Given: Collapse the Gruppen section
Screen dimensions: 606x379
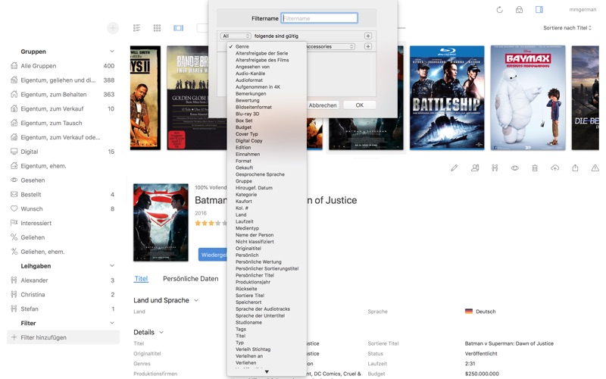Looking at the screenshot, I should click(111, 52).
